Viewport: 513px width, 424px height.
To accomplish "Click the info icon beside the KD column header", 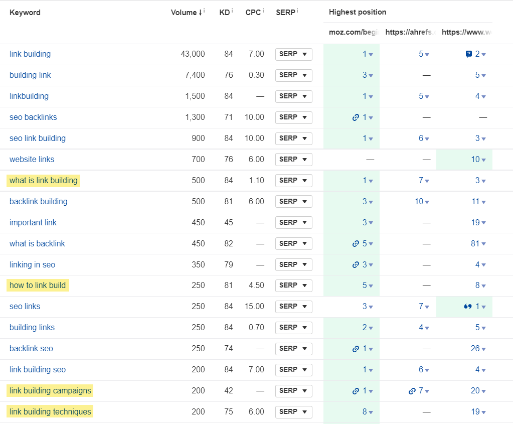I will (232, 10).
